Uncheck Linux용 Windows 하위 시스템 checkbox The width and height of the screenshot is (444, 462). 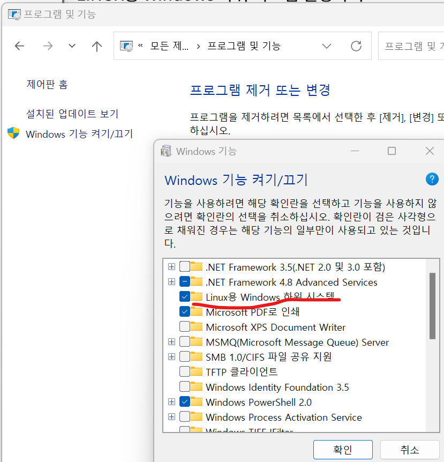click(185, 297)
